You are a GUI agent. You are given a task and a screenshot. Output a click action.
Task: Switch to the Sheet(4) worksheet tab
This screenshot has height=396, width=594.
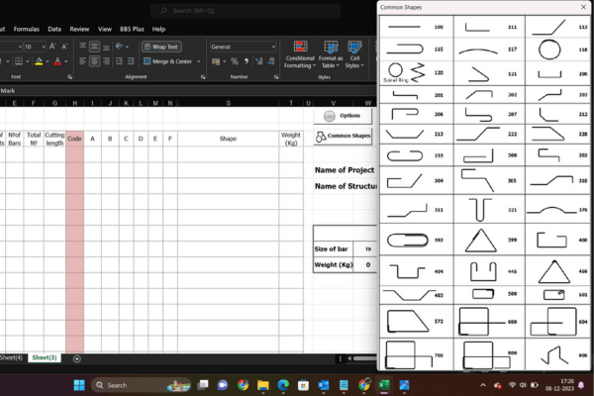11,357
